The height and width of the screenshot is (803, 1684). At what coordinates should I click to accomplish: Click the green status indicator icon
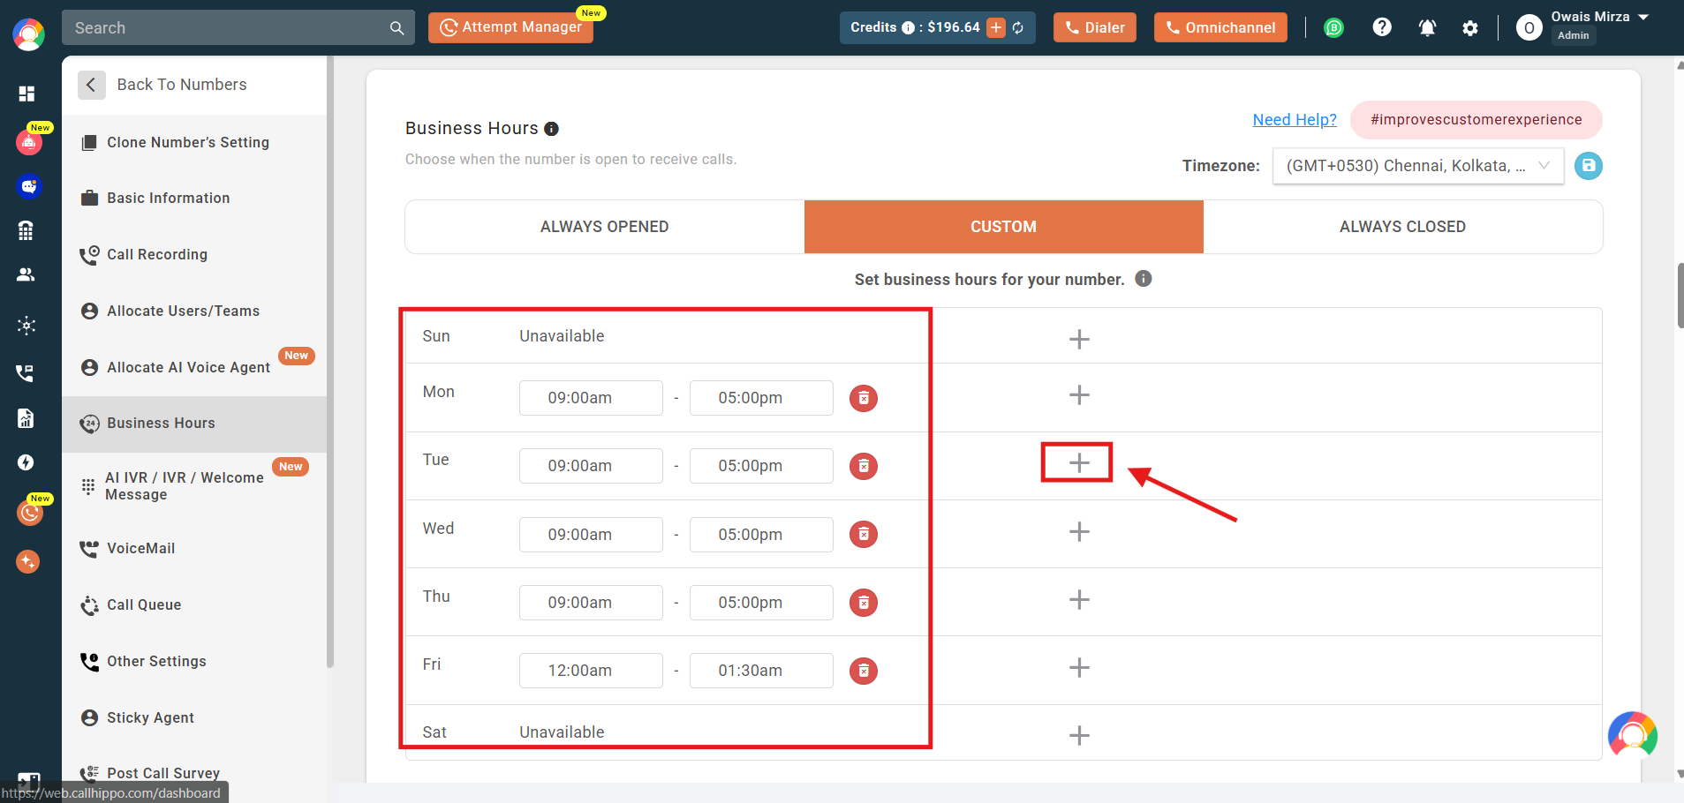click(1333, 27)
